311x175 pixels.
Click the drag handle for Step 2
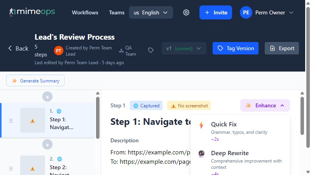point(11,168)
